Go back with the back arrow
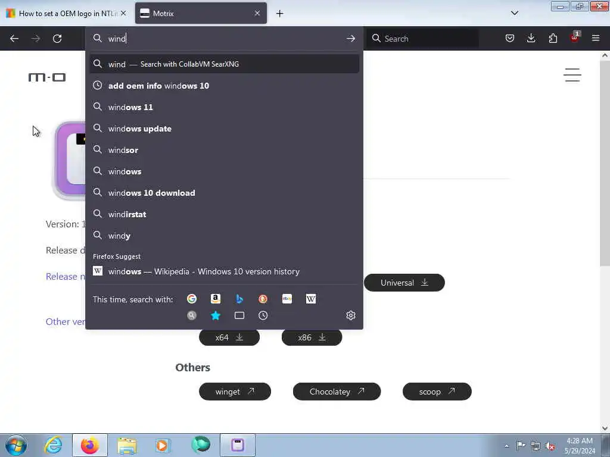 click(14, 39)
